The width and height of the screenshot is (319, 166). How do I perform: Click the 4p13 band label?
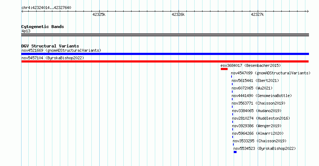pyautogui.click(x=26, y=31)
